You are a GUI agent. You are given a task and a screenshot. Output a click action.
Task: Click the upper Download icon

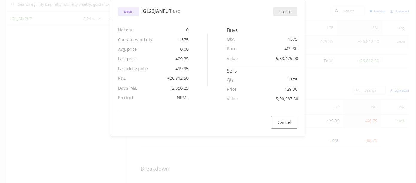pos(391,11)
